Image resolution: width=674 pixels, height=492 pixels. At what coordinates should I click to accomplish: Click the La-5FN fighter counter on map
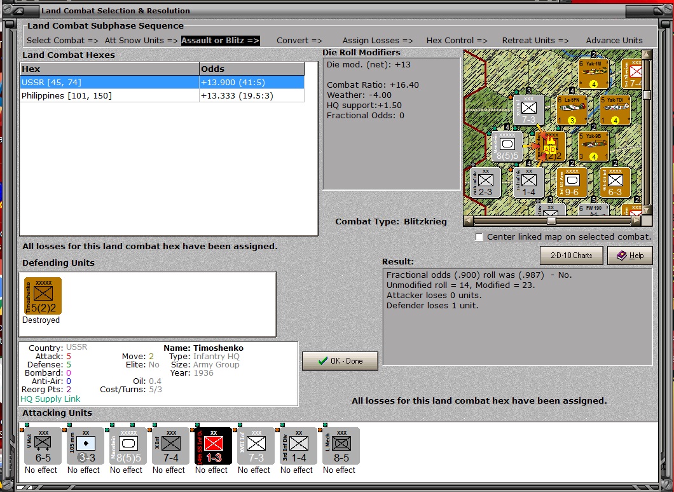point(572,110)
